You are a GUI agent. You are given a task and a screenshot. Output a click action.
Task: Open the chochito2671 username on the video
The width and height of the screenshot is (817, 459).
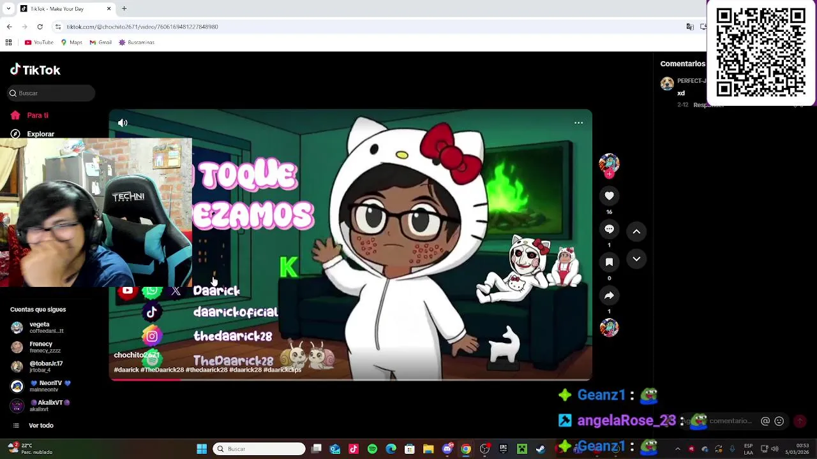136,355
